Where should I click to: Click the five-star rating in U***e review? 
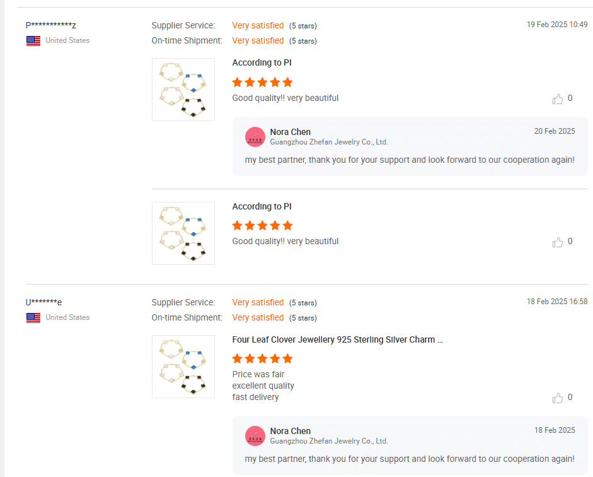click(262, 358)
